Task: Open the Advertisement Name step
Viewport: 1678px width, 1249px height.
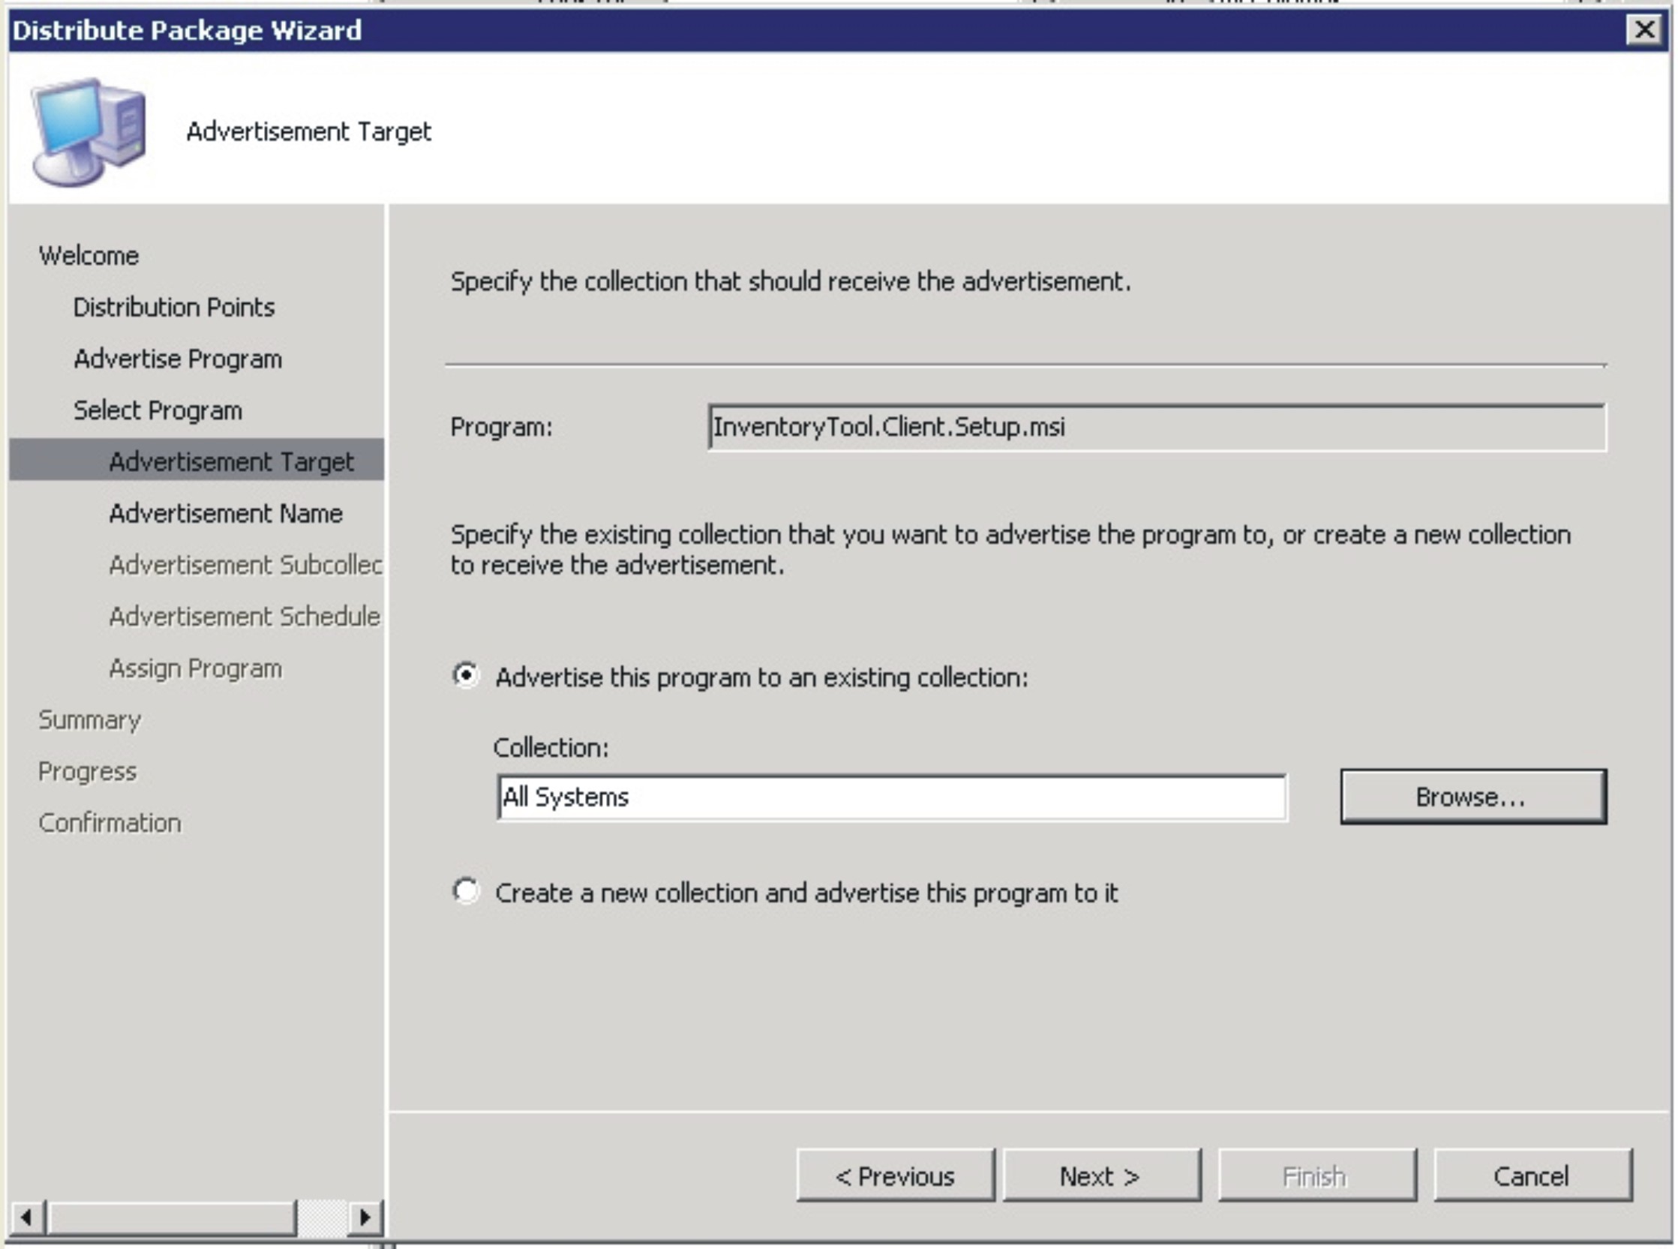Action: (225, 513)
